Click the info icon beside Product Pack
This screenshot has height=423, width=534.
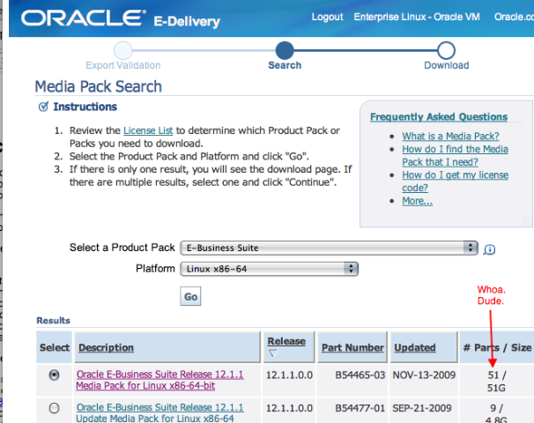490,249
